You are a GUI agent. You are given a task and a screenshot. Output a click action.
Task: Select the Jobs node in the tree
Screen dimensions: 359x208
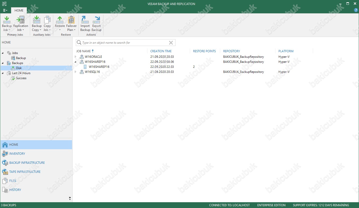[15, 53]
